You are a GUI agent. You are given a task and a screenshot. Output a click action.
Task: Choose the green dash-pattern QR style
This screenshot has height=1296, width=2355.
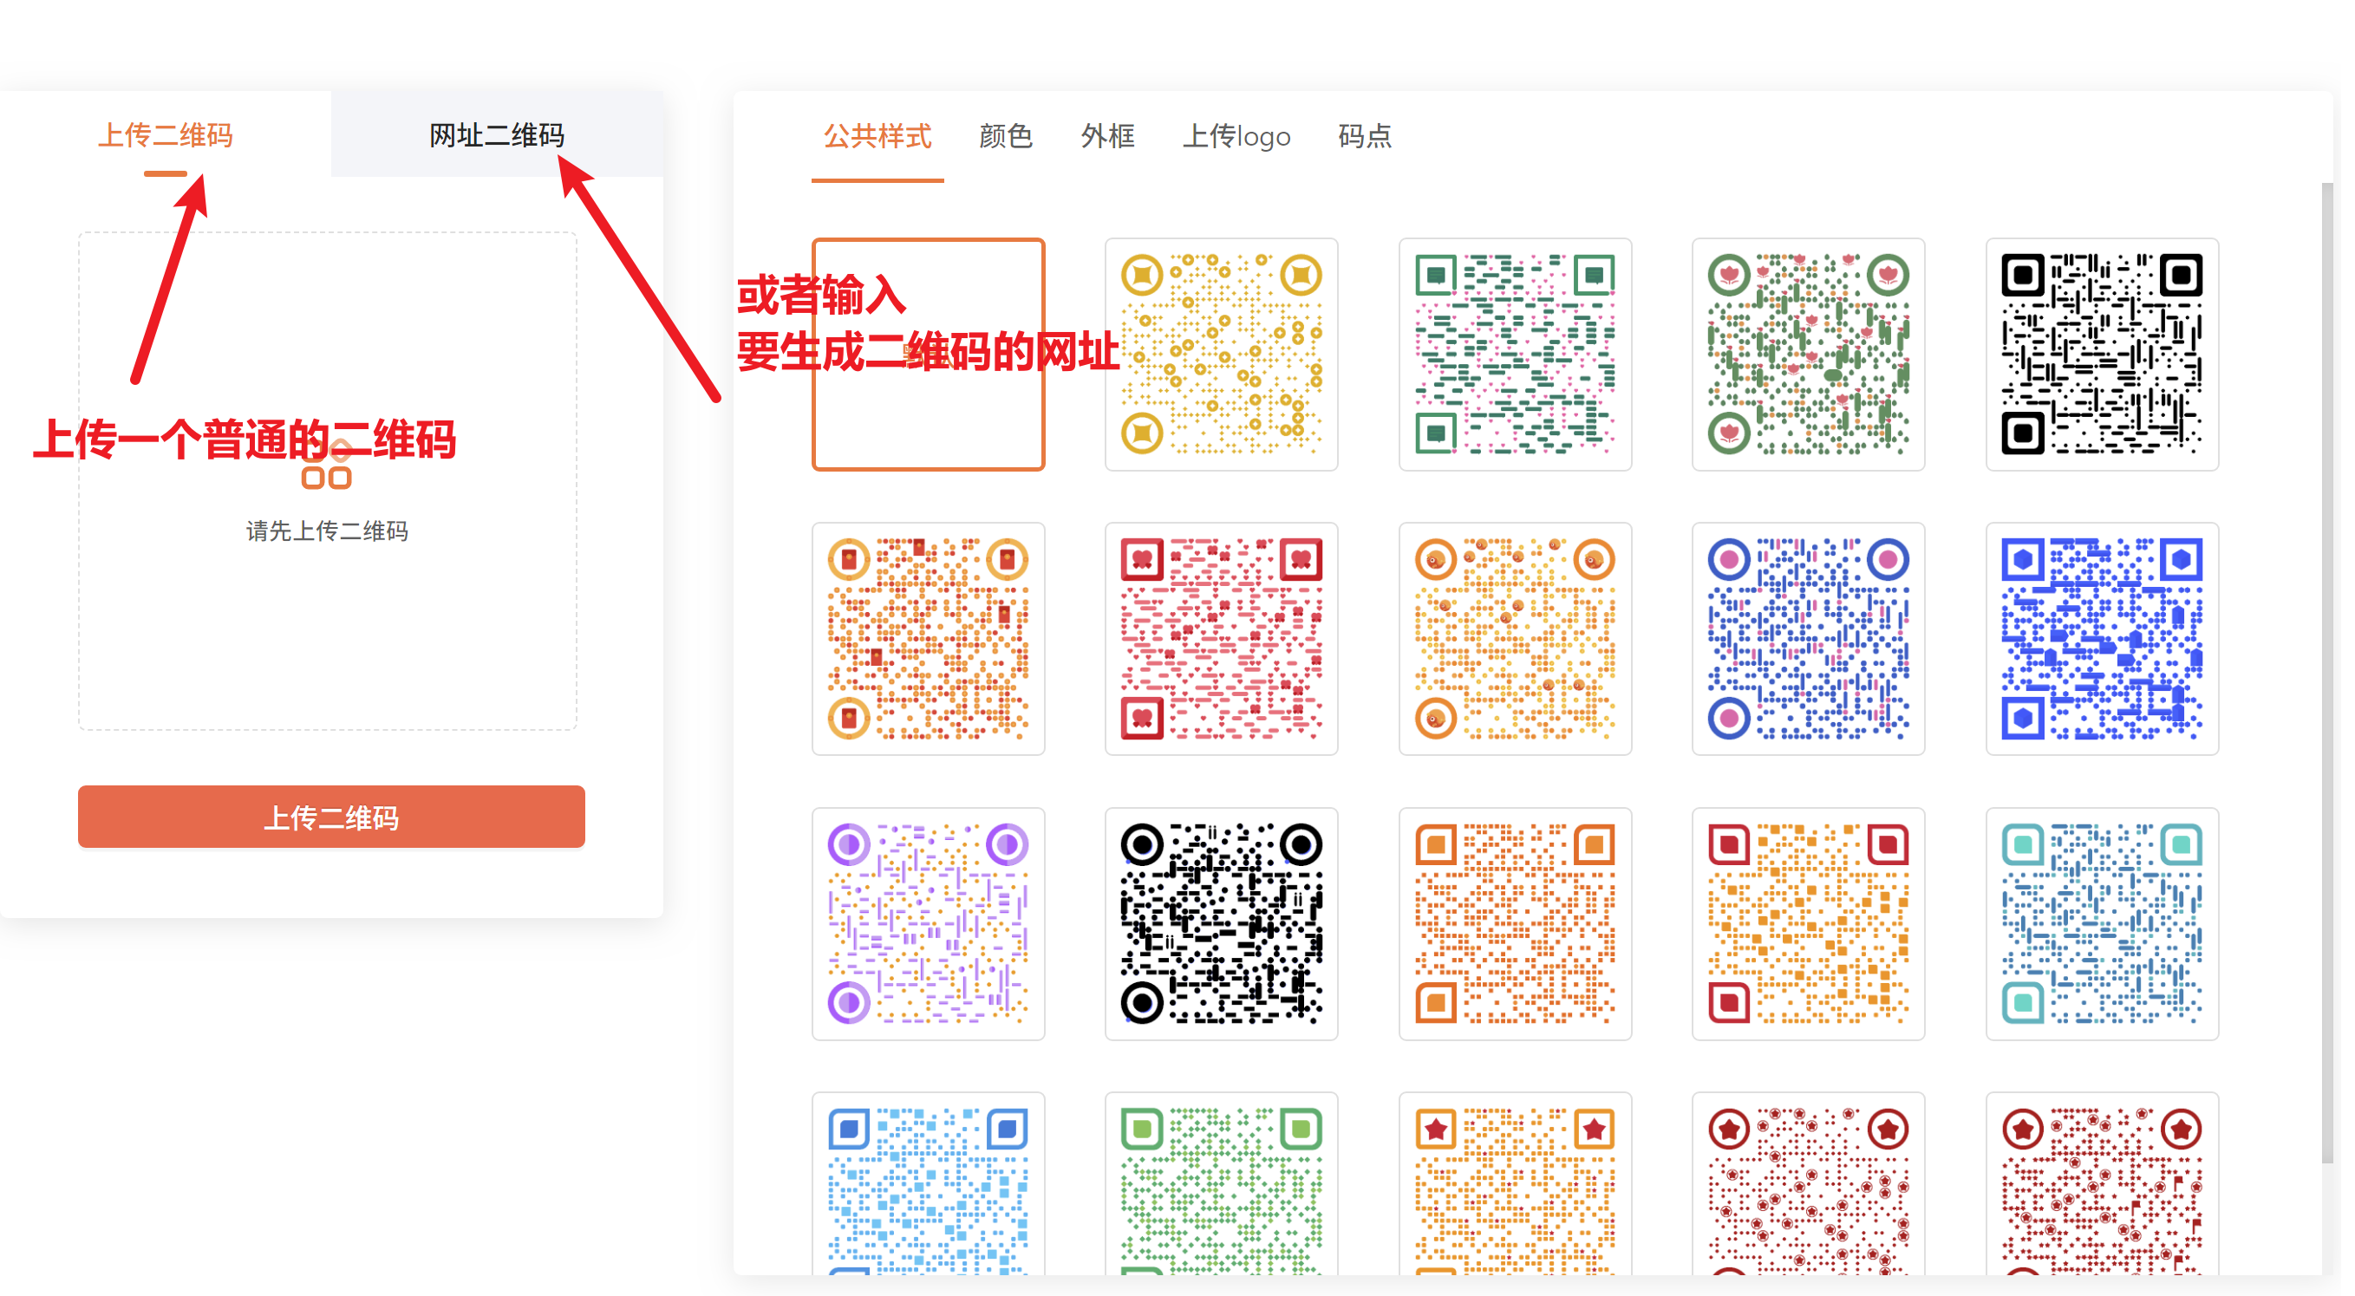(x=1515, y=355)
